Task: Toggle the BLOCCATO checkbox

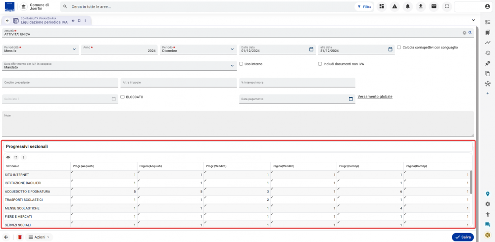Action: (122, 97)
